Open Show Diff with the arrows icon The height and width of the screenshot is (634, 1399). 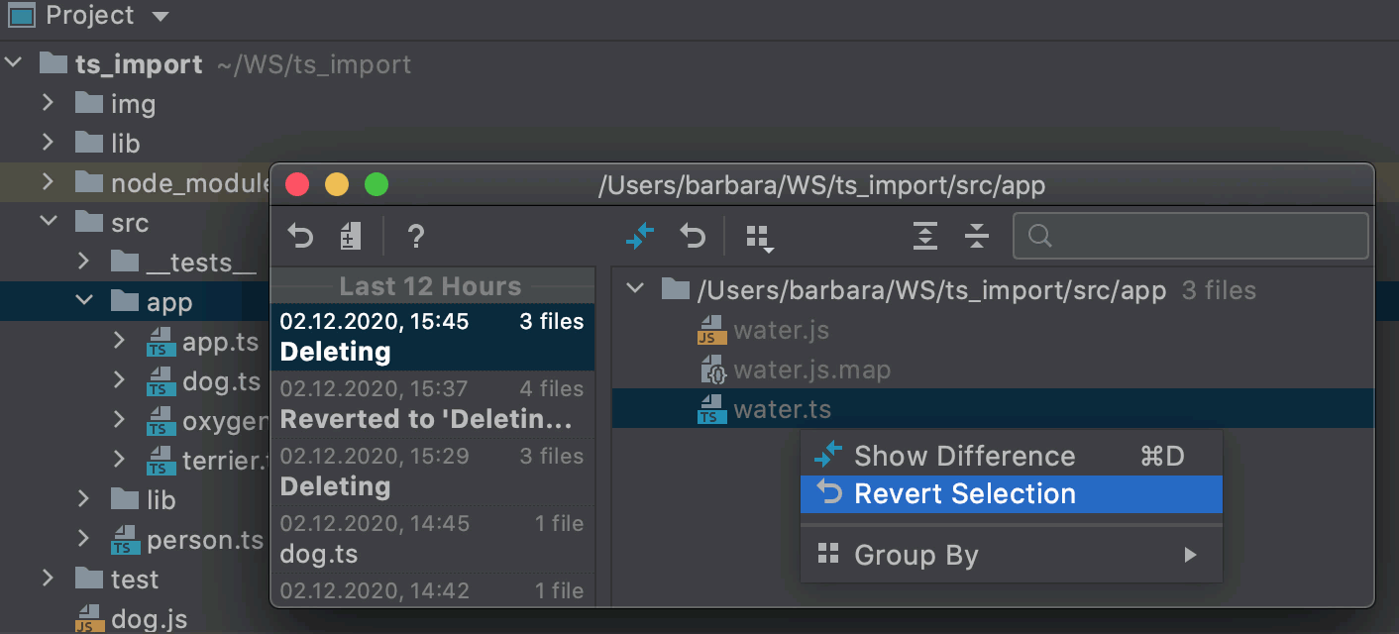coord(640,237)
